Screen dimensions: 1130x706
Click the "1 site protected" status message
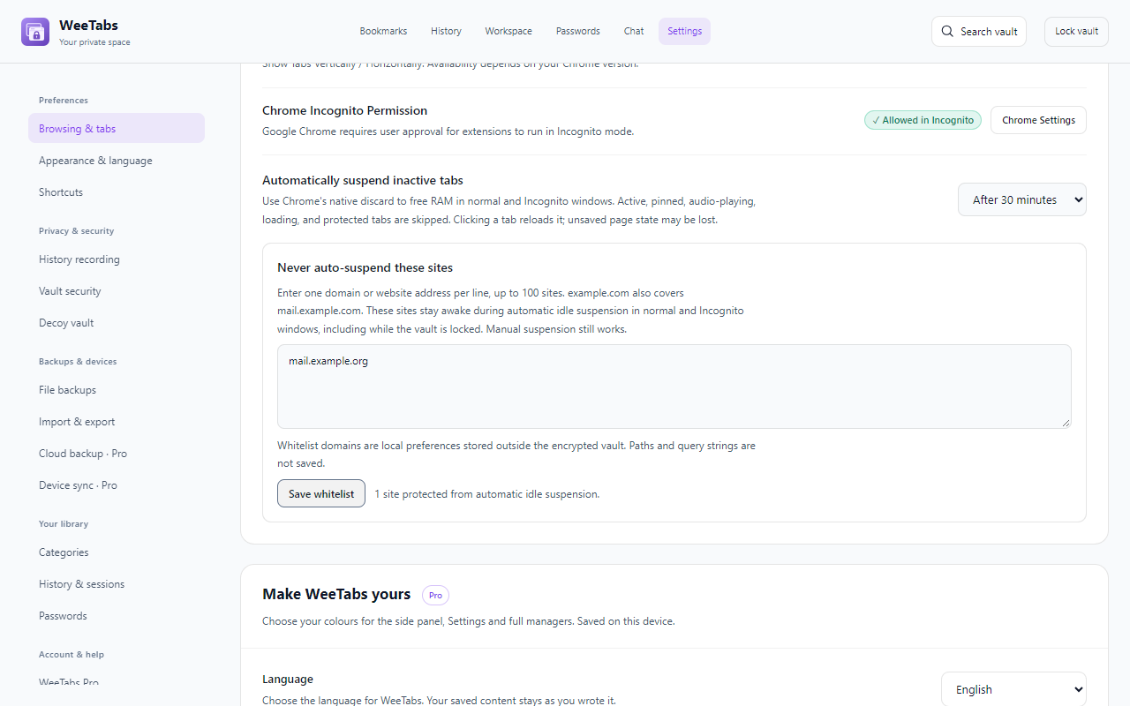coord(486,494)
